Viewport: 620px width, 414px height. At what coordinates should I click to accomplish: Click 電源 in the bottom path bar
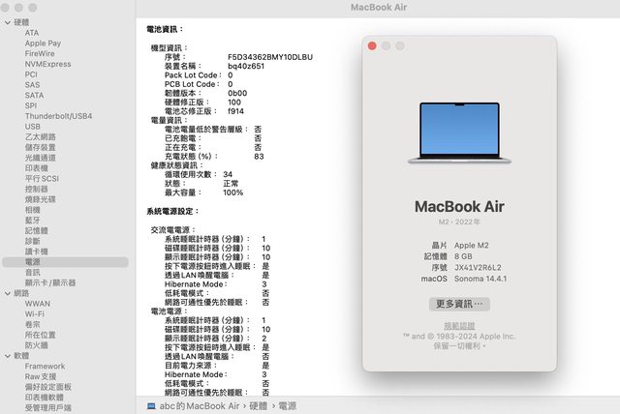288,406
